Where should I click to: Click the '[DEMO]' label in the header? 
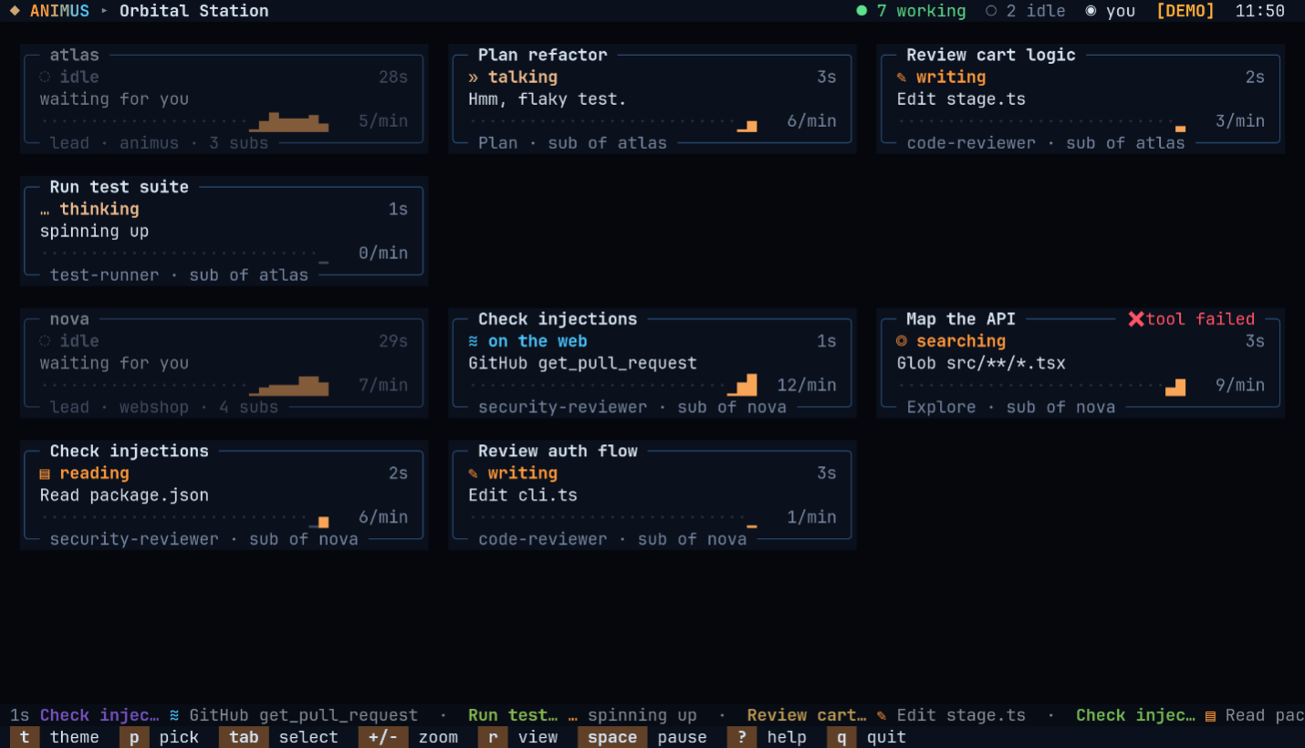(1185, 11)
